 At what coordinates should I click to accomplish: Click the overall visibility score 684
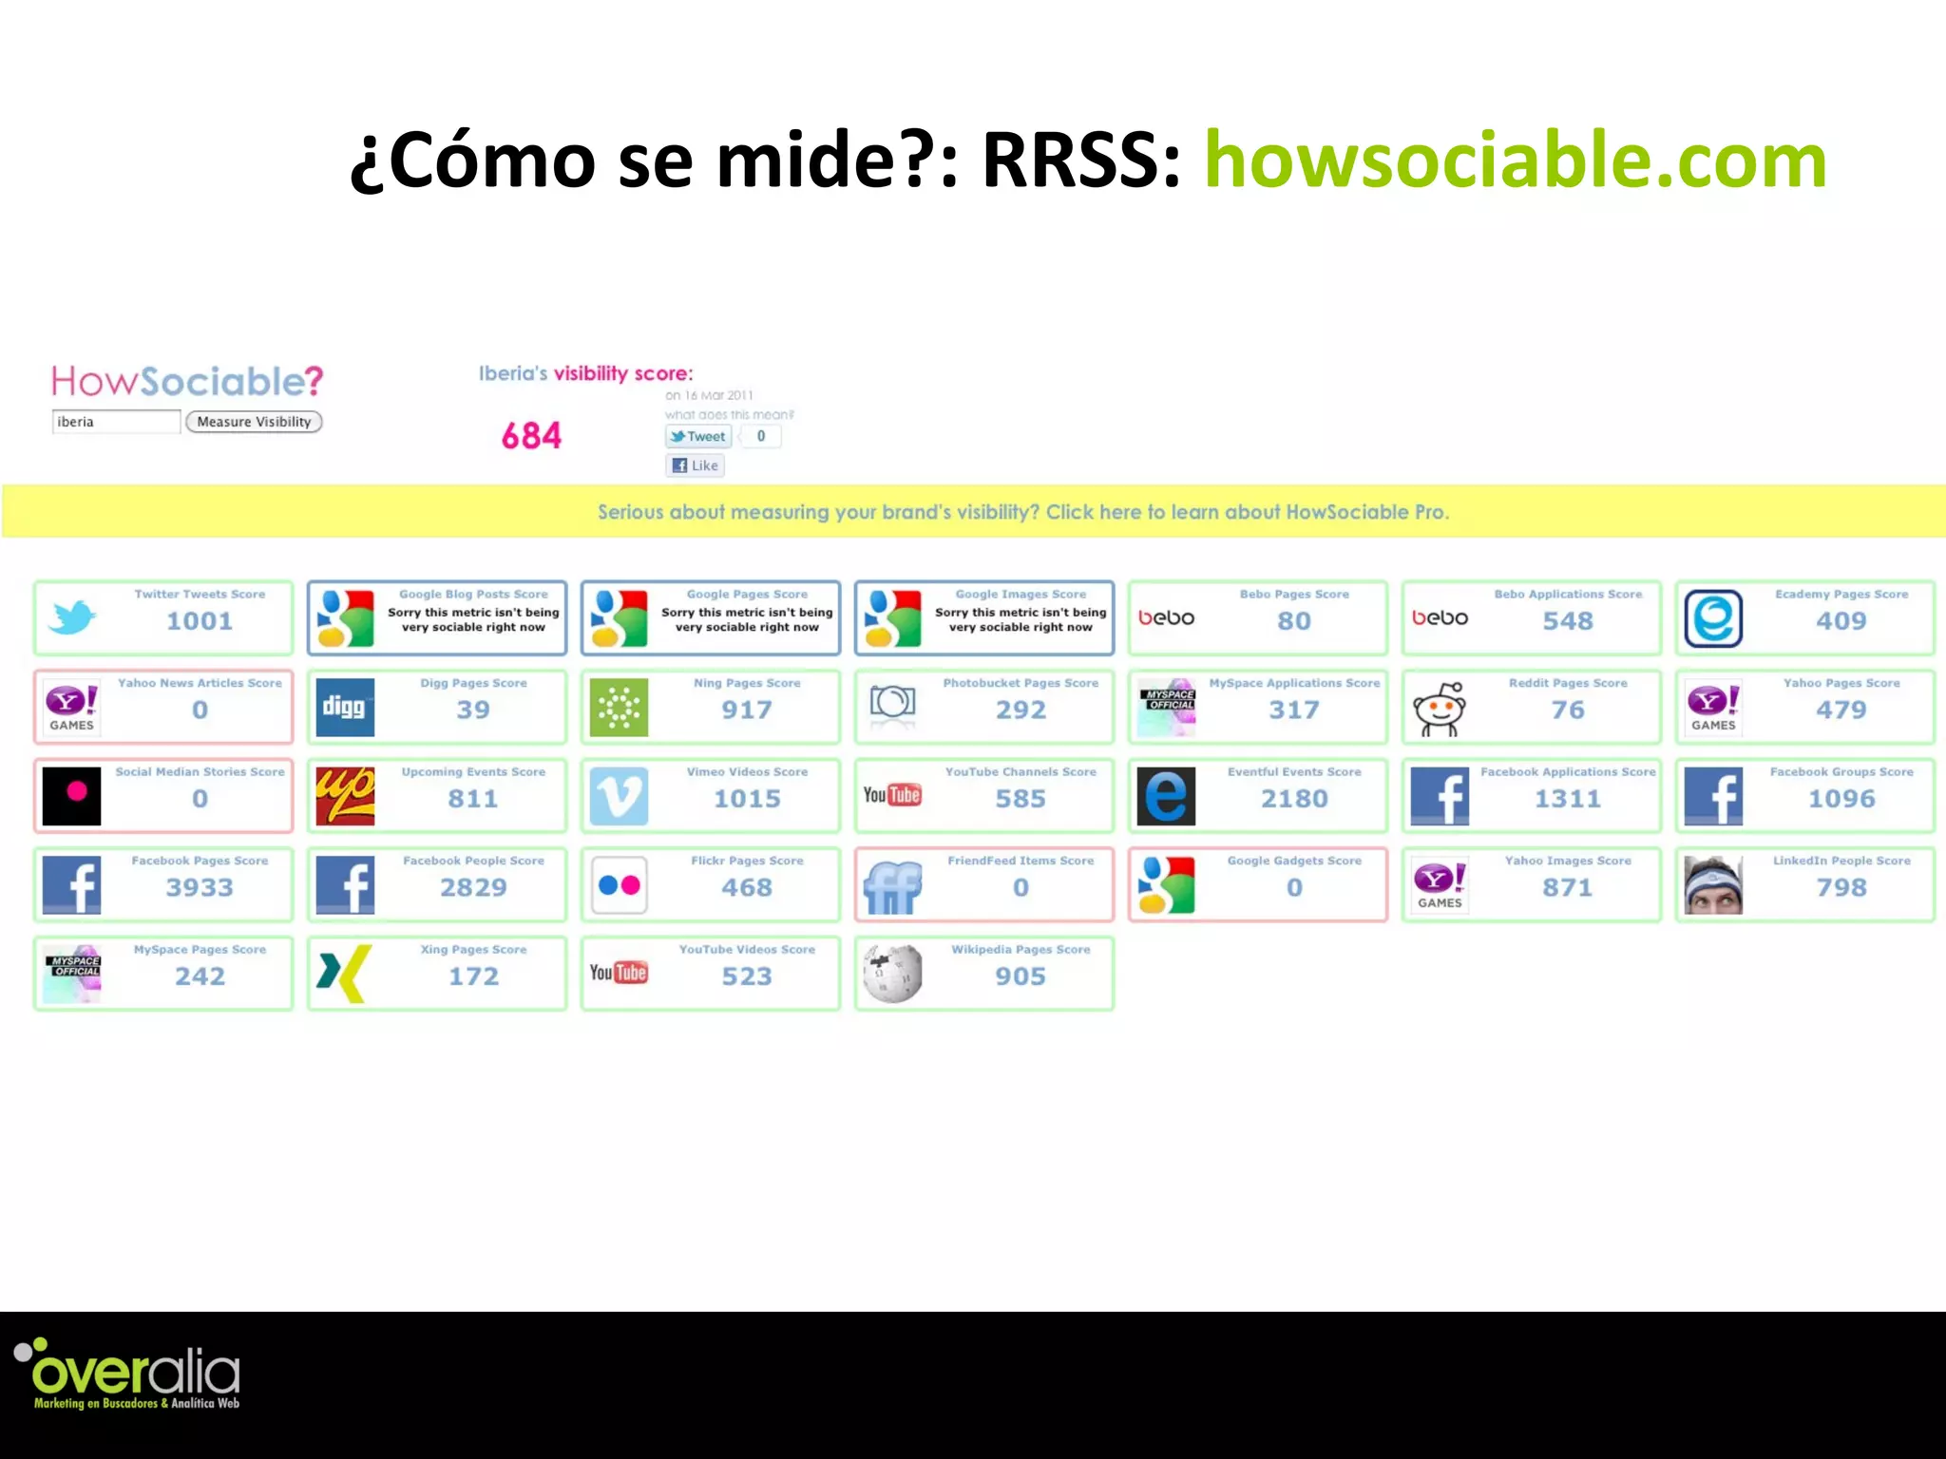[x=532, y=436]
